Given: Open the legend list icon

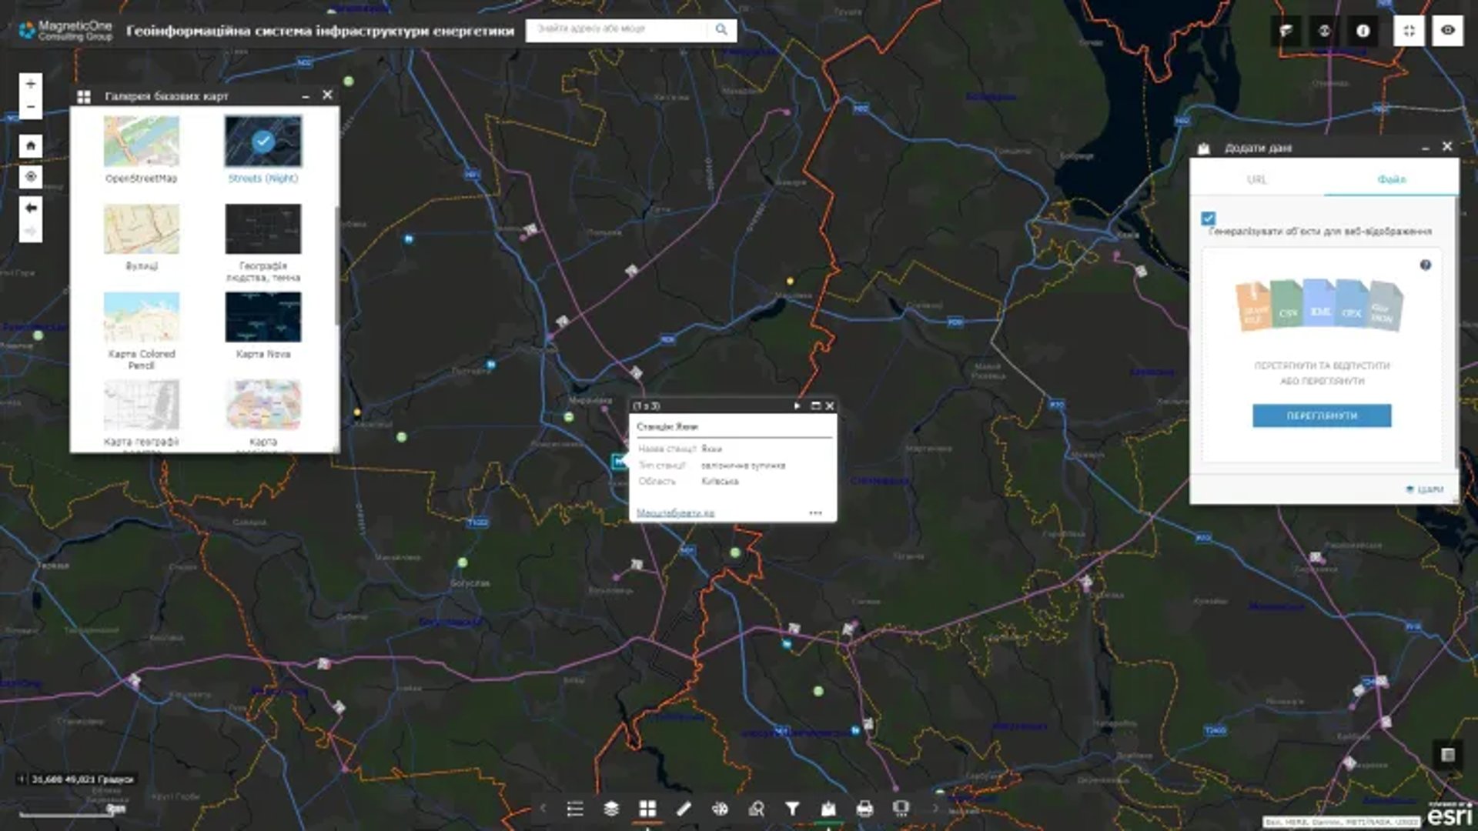Looking at the screenshot, I should (x=575, y=809).
